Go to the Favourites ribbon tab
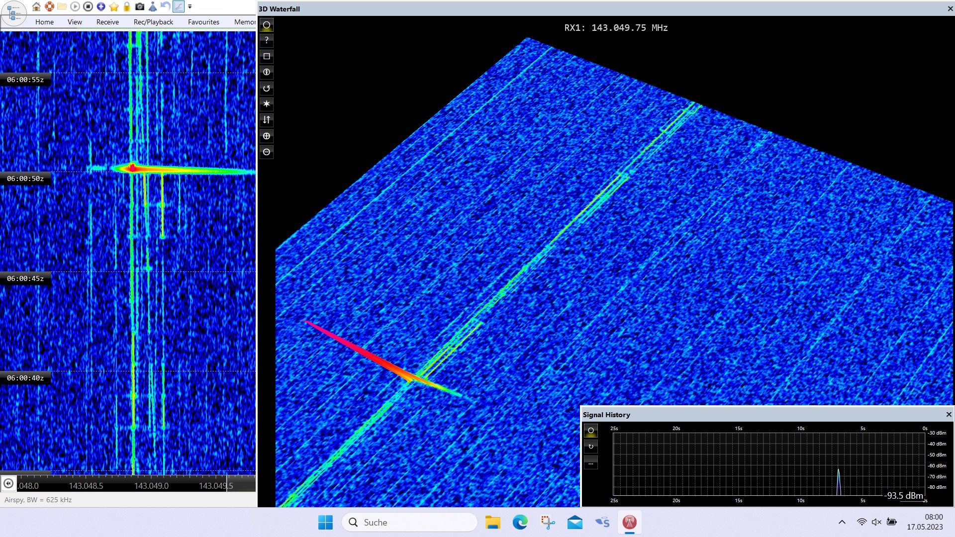The image size is (955, 537). coord(203,22)
